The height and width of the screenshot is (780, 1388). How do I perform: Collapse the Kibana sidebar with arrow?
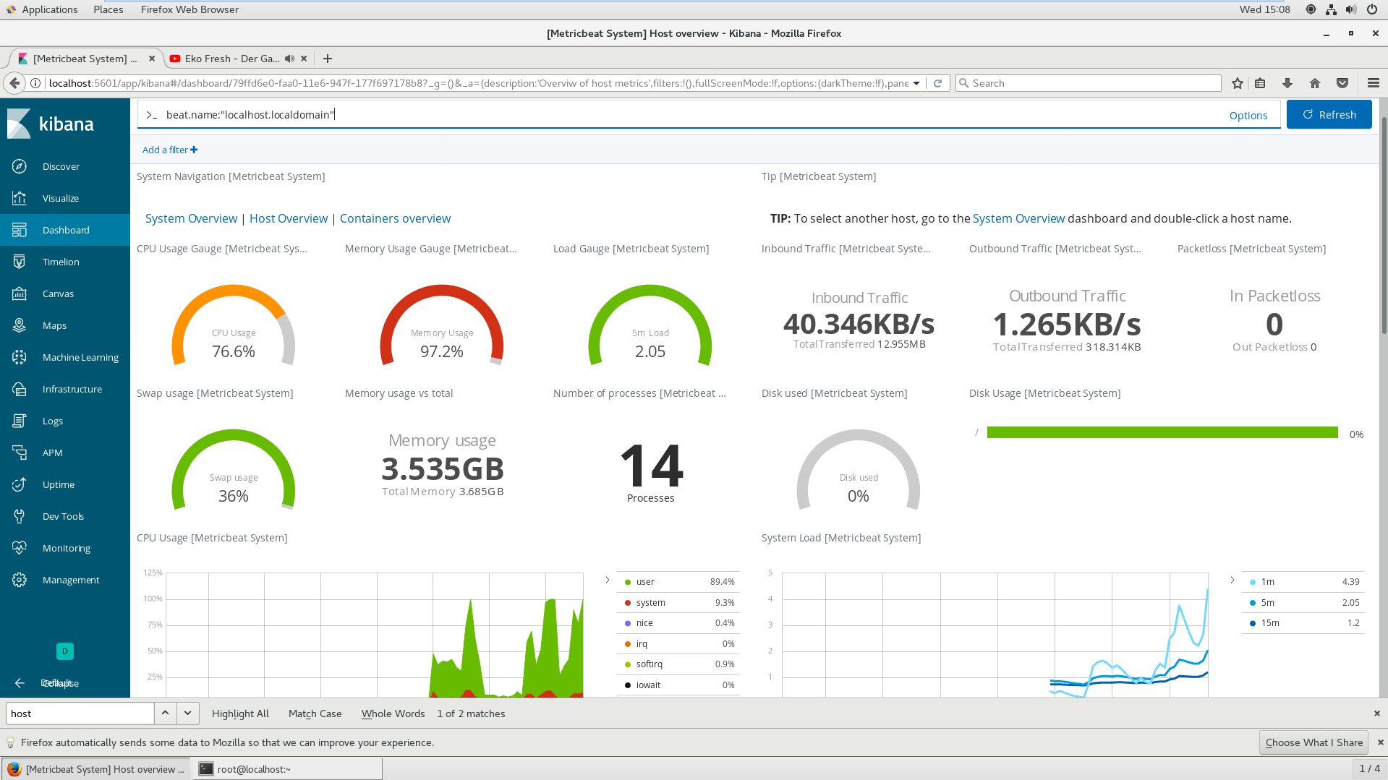coord(20,683)
